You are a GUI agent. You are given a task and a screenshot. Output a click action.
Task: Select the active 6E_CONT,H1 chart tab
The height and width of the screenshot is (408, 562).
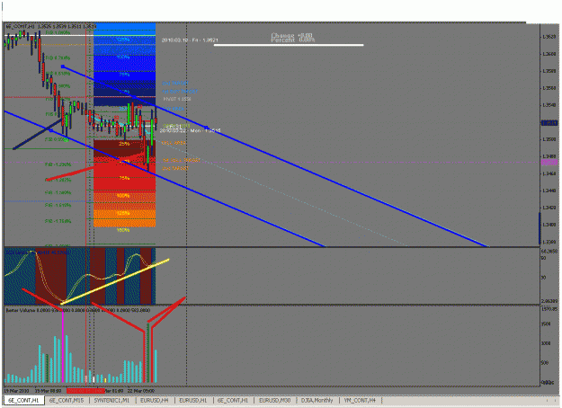point(24,401)
